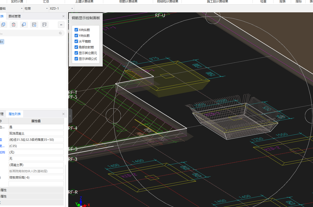Viewport: 313px width, 207px height.
Task: Click the RF-U axis label
Action: pyautogui.click(x=160, y=15)
